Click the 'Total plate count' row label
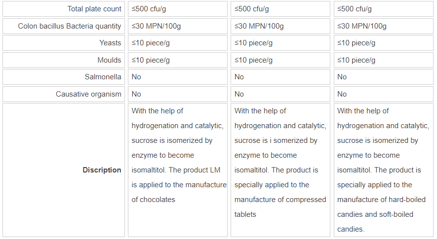The image size is (437, 239). click(94, 9)
